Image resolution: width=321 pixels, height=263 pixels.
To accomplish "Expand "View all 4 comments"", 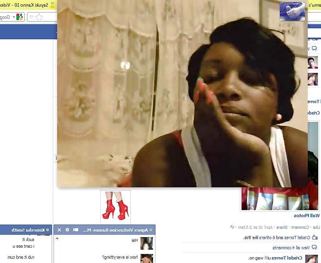I will point(291,248).
